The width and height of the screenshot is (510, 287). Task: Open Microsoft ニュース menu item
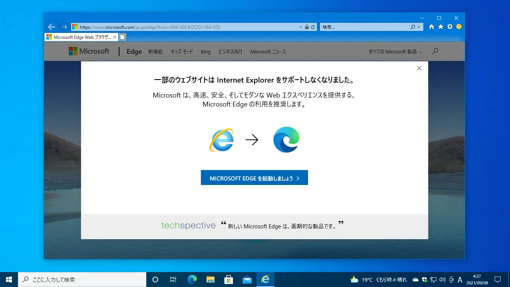268,52
